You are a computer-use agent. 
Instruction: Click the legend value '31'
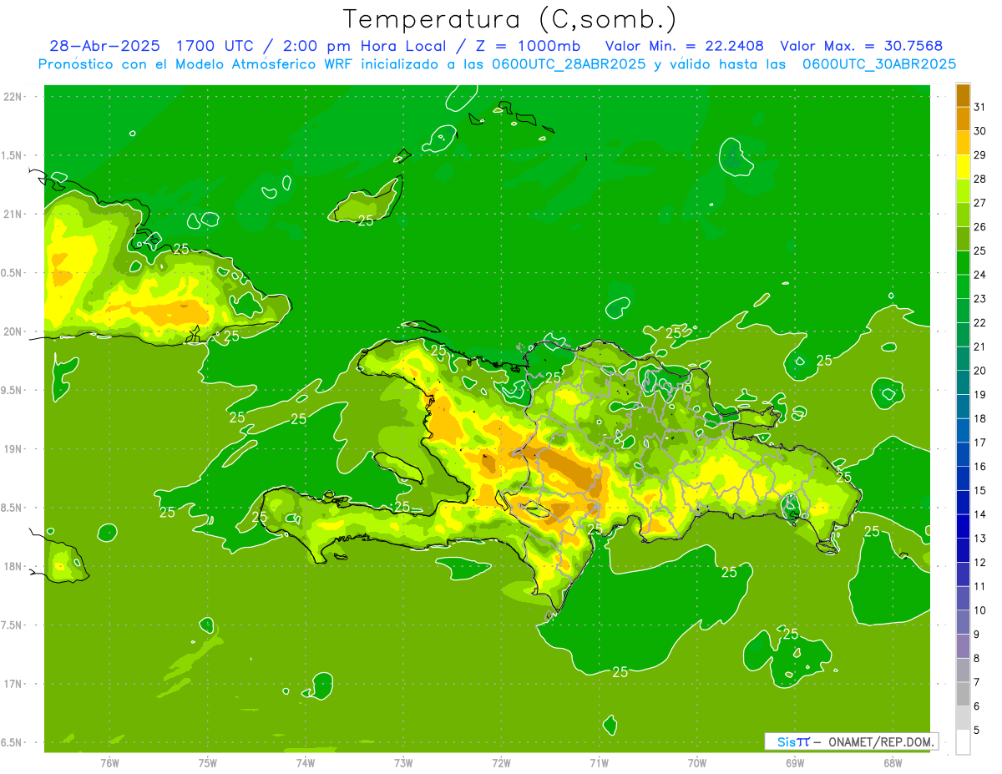tap(980, 108)
